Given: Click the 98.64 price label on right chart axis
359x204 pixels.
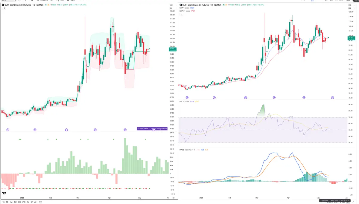Looking at the screenshot, I should (x=351, y=38).
